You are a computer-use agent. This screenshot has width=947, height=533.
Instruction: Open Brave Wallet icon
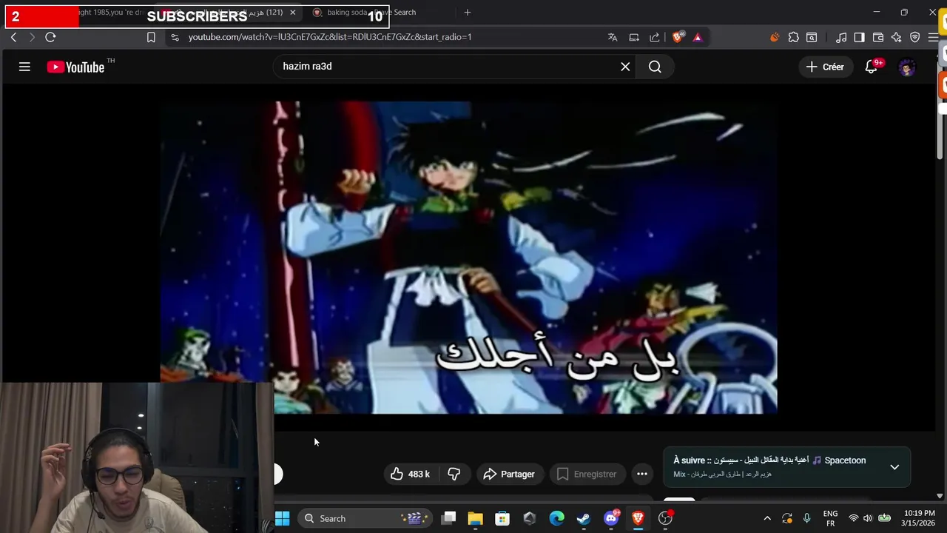878,37
